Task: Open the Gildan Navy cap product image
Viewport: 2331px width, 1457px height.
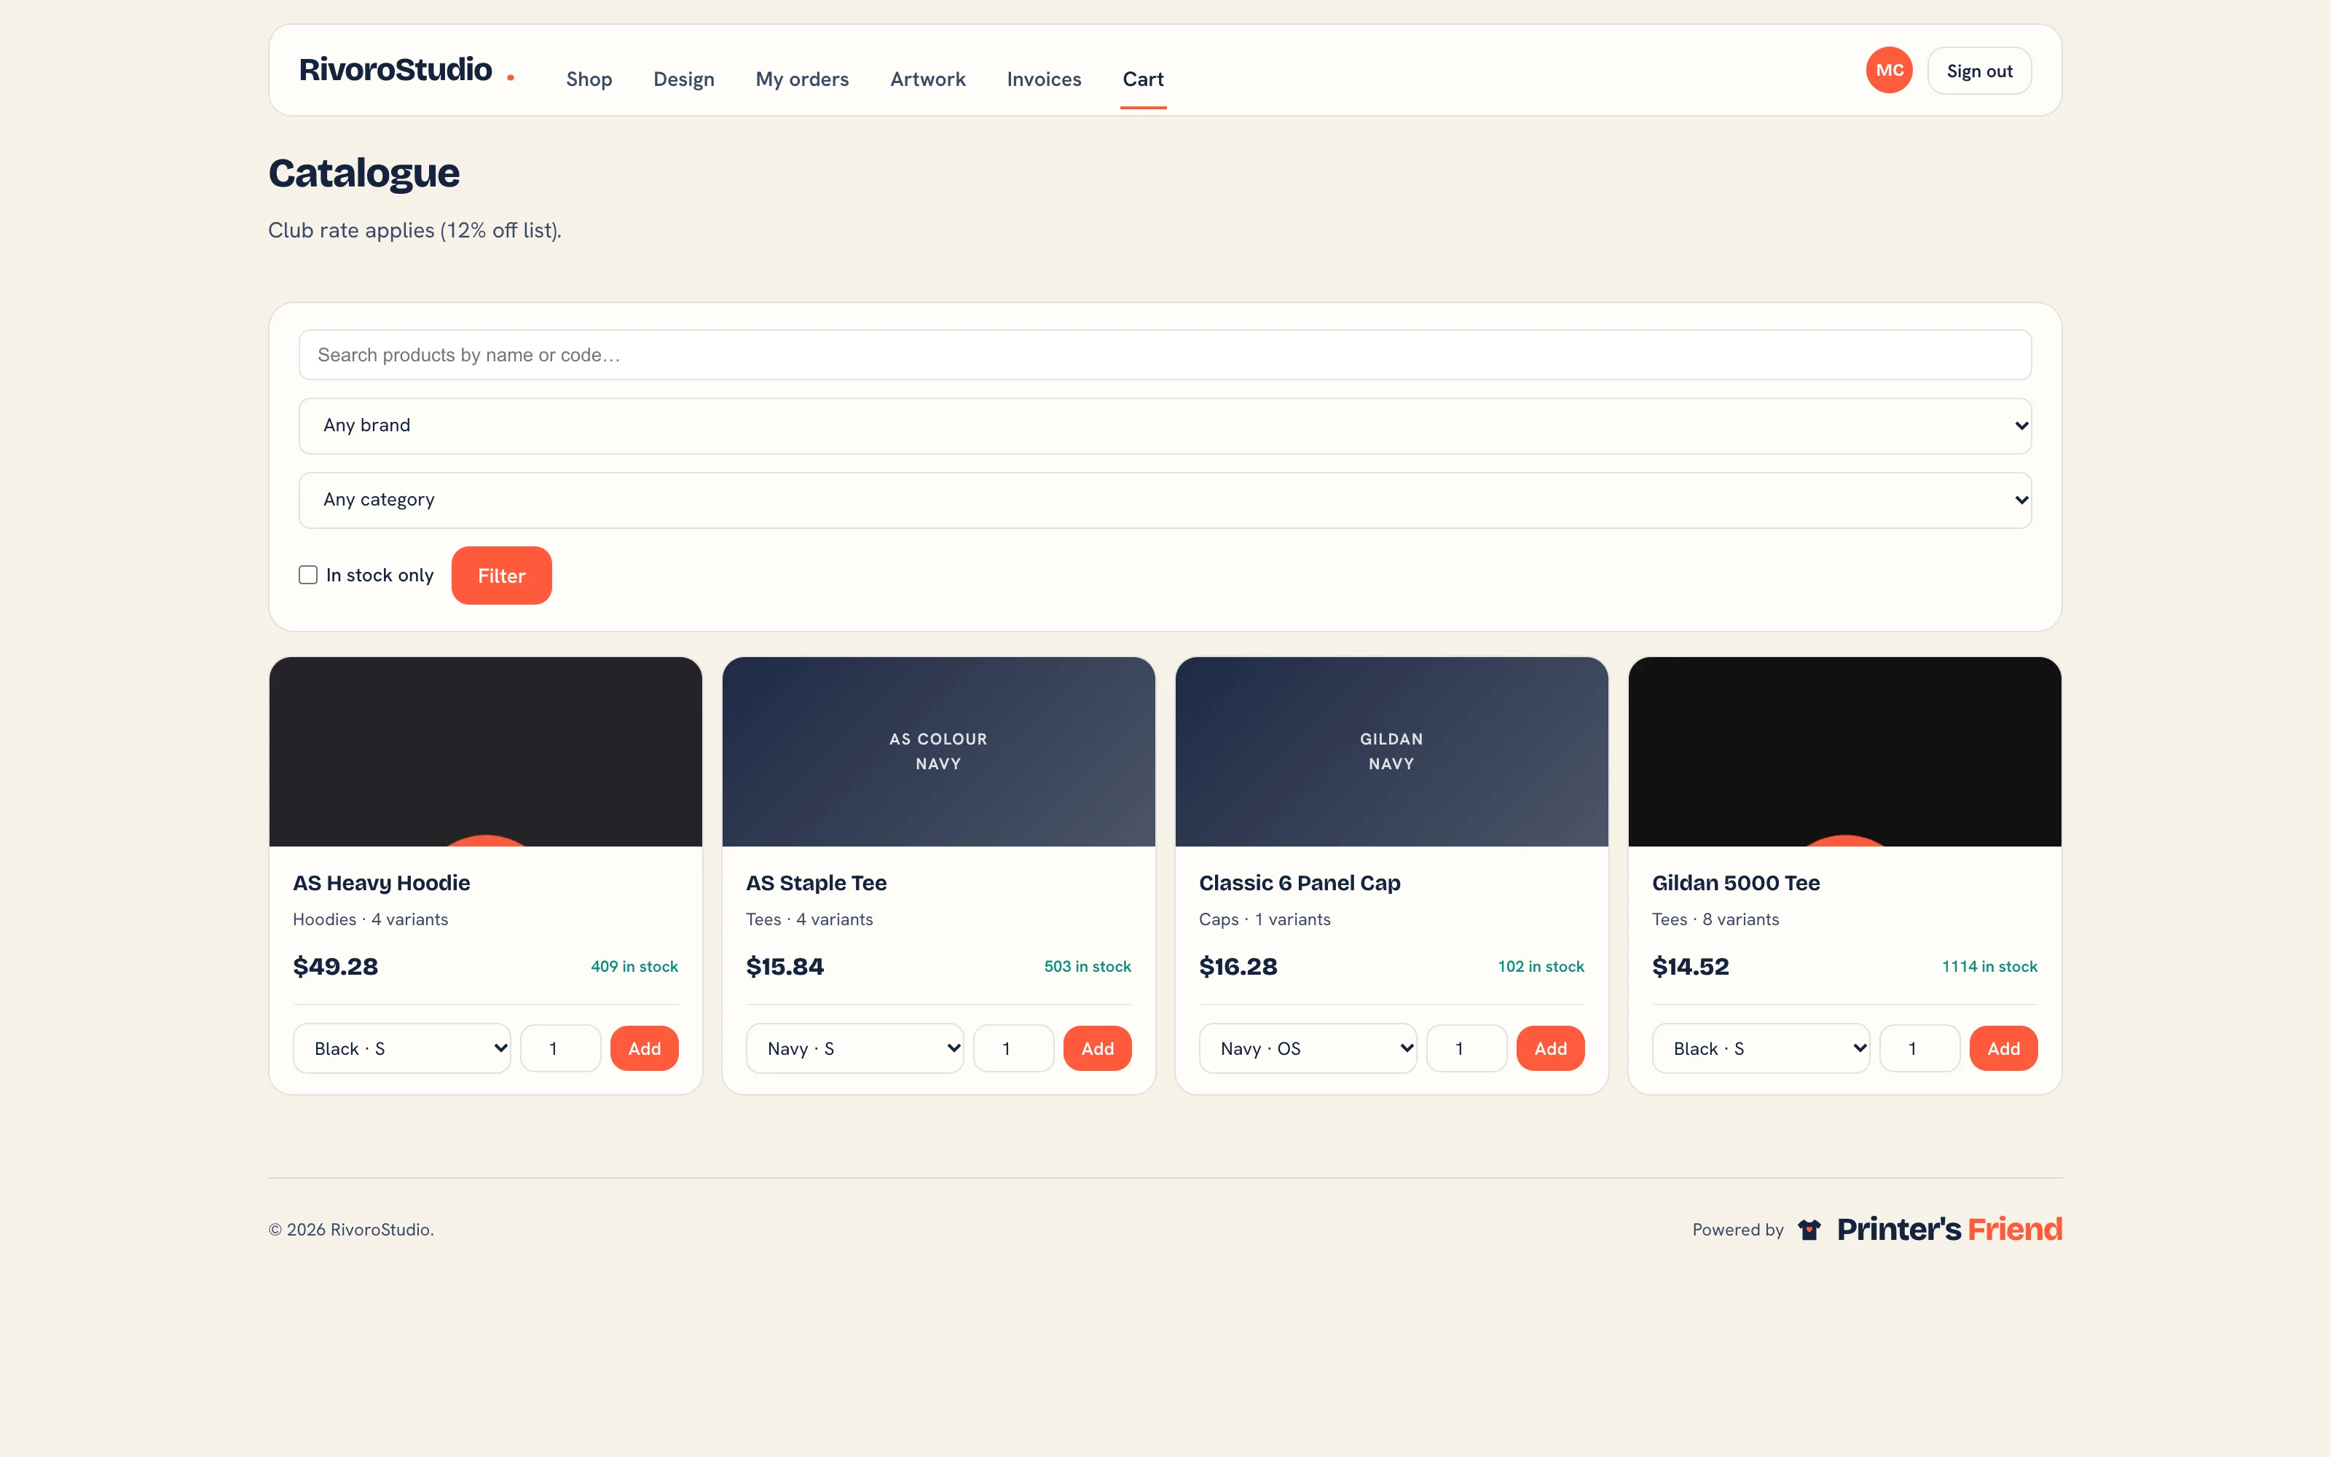Action: click(x=1392, y=752)
